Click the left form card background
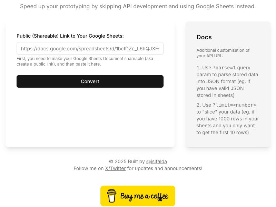This screenshot has height=207, width=276. (90, 121)
